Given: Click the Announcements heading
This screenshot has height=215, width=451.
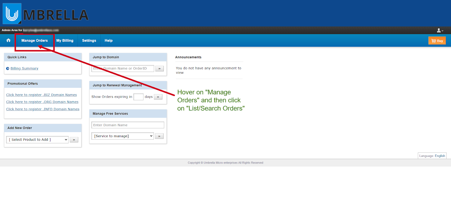Looking at the screenshot, I should [188, 57].
